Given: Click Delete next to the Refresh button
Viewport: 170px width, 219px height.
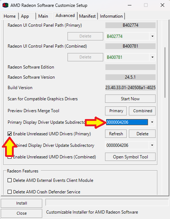Looking at the screenshot, I should click(142, 134).
